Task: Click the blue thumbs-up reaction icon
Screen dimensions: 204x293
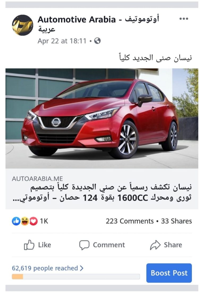Action: 16,221
